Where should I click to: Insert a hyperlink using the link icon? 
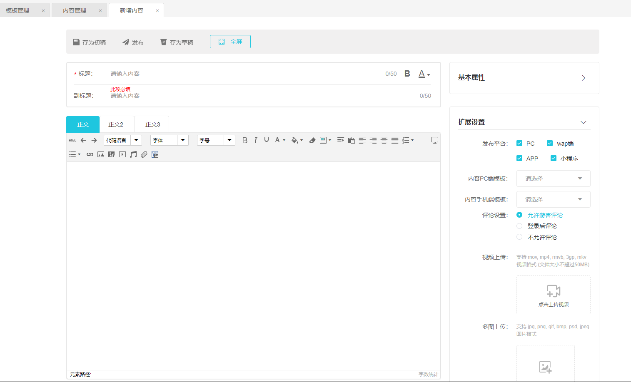[90, 155]
